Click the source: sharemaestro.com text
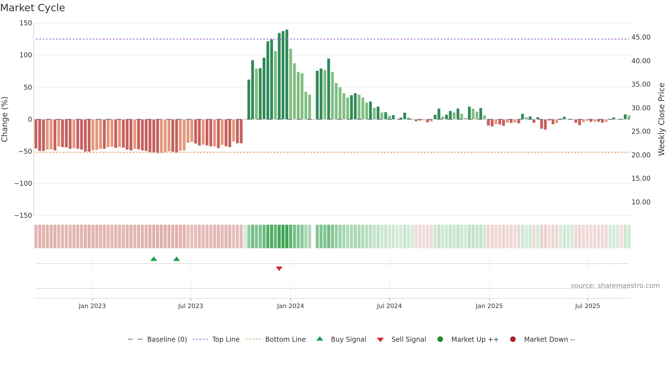 click(x=615, y=286)
